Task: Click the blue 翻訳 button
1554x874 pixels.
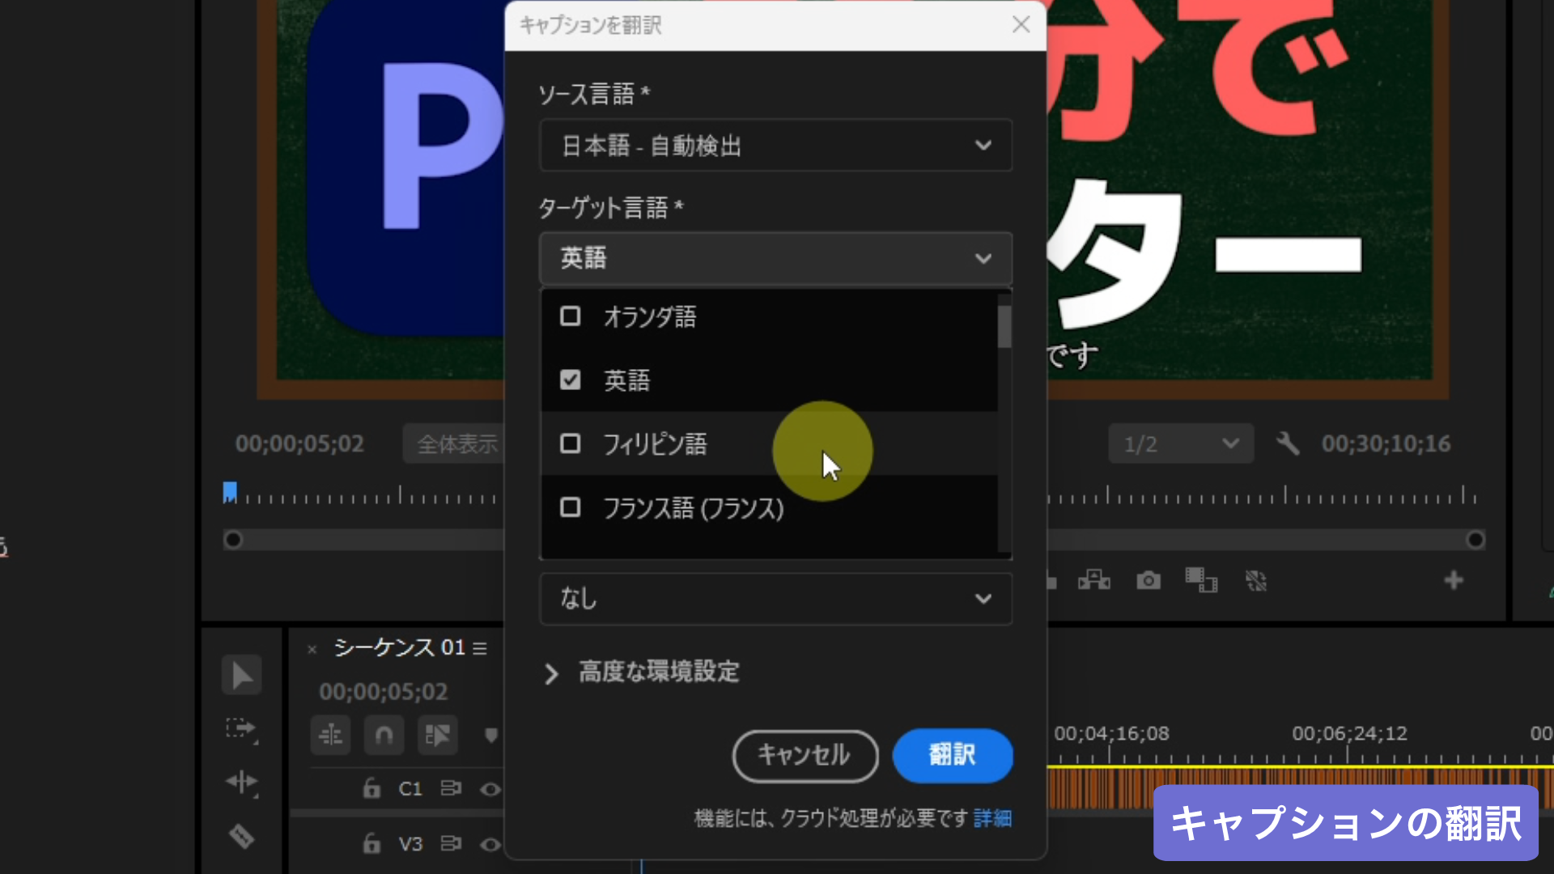Action: pyautogui.click(x=952, y=755)
